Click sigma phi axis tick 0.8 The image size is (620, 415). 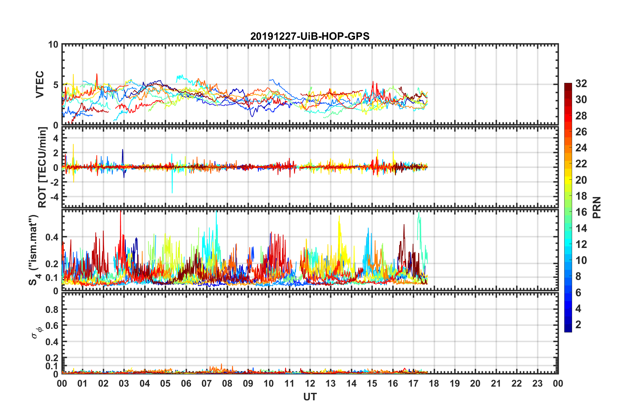tap(52, 309)
